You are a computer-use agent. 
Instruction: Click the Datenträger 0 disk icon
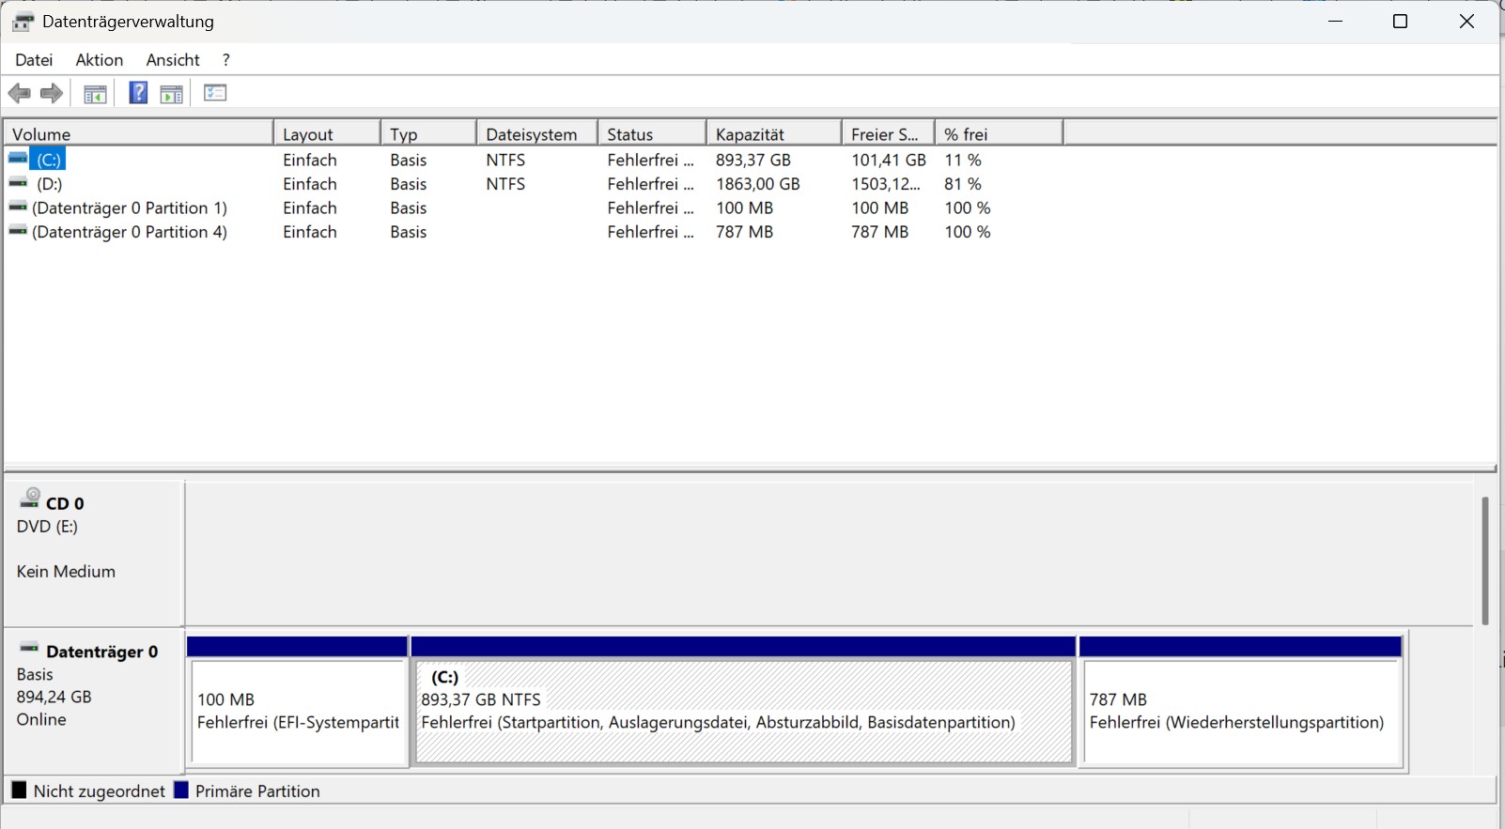pos(29,648)
